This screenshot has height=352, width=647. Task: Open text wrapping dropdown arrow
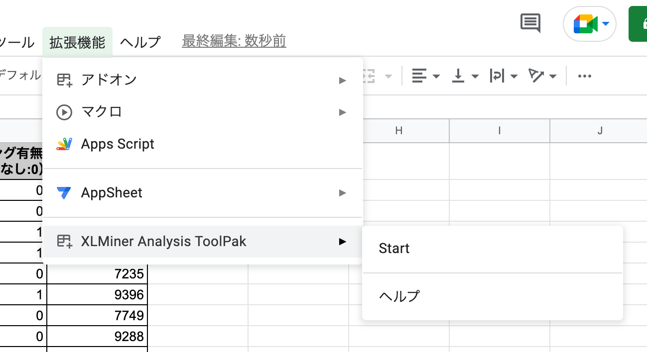point(514,77)
